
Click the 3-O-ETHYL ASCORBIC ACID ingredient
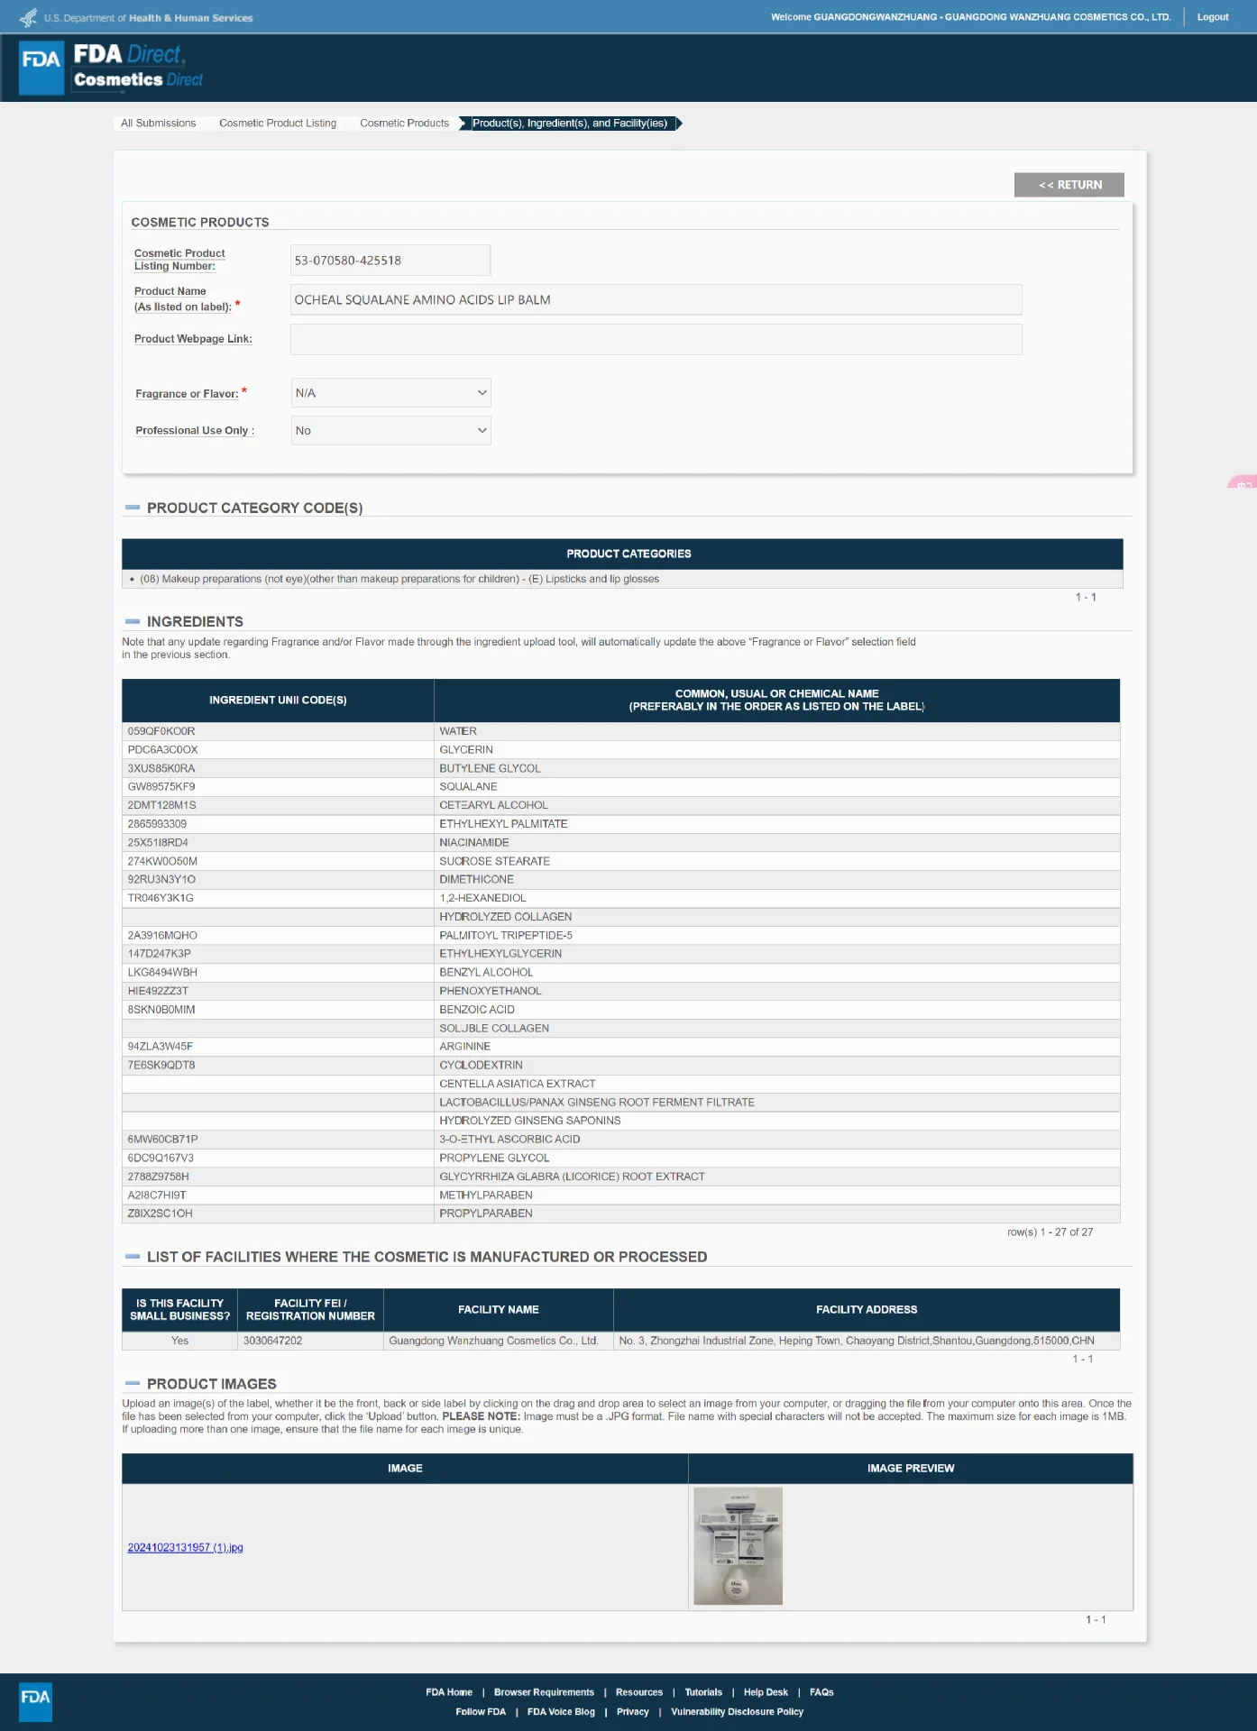509,1140
